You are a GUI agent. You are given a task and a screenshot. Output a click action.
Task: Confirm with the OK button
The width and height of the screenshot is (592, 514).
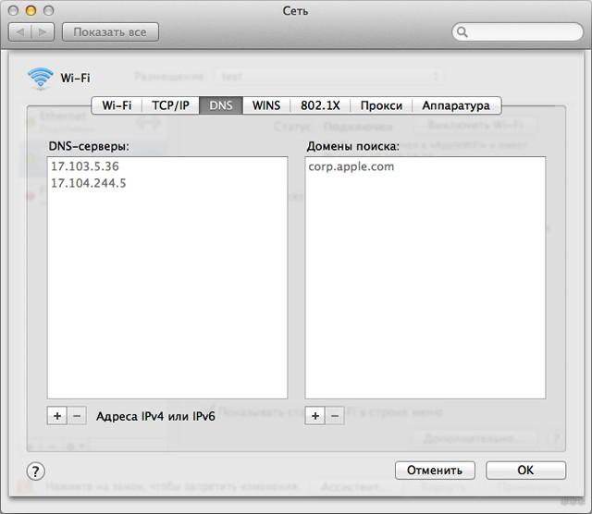point(525,471)
